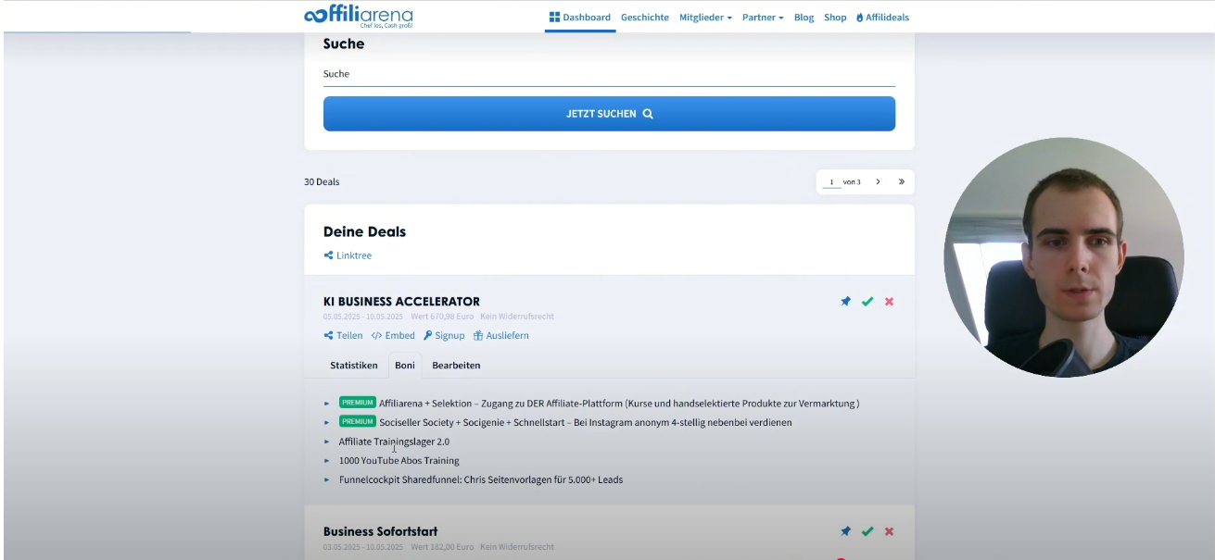
Task: Switch to the Statistiken tab
Action: (x=354, y=365)
